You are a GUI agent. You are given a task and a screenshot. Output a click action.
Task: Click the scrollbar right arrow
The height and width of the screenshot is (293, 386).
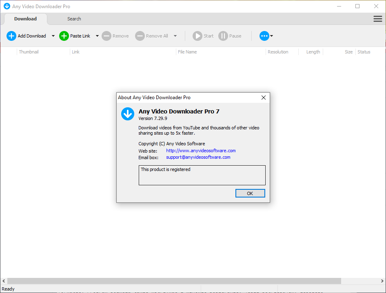pyautogui.click(x=382, y=281)
